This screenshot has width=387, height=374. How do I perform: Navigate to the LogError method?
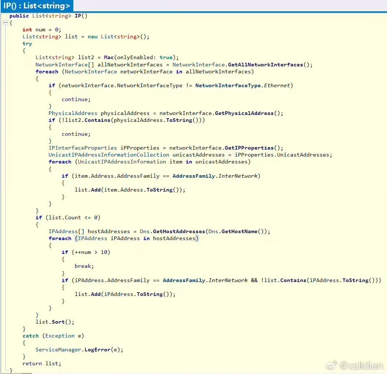[97, 350]
